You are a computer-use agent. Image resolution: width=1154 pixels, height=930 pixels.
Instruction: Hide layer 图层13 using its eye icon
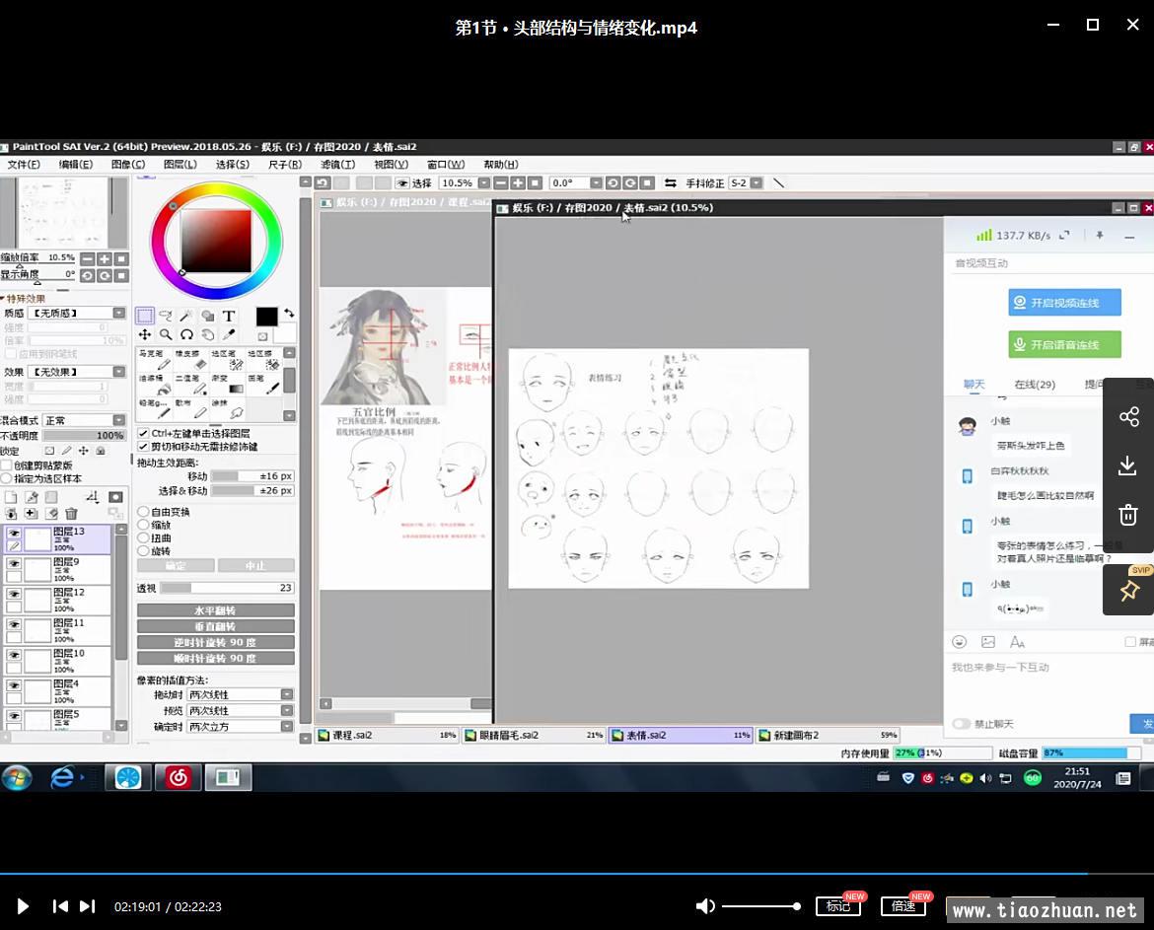pyautogui.click(x=14, y=534)
